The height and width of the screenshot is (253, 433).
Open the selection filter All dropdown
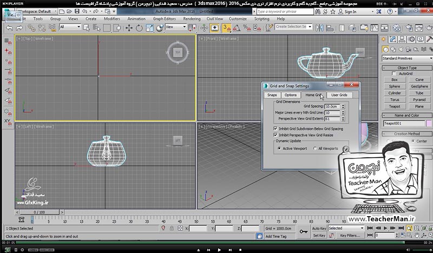pos(70,27)
